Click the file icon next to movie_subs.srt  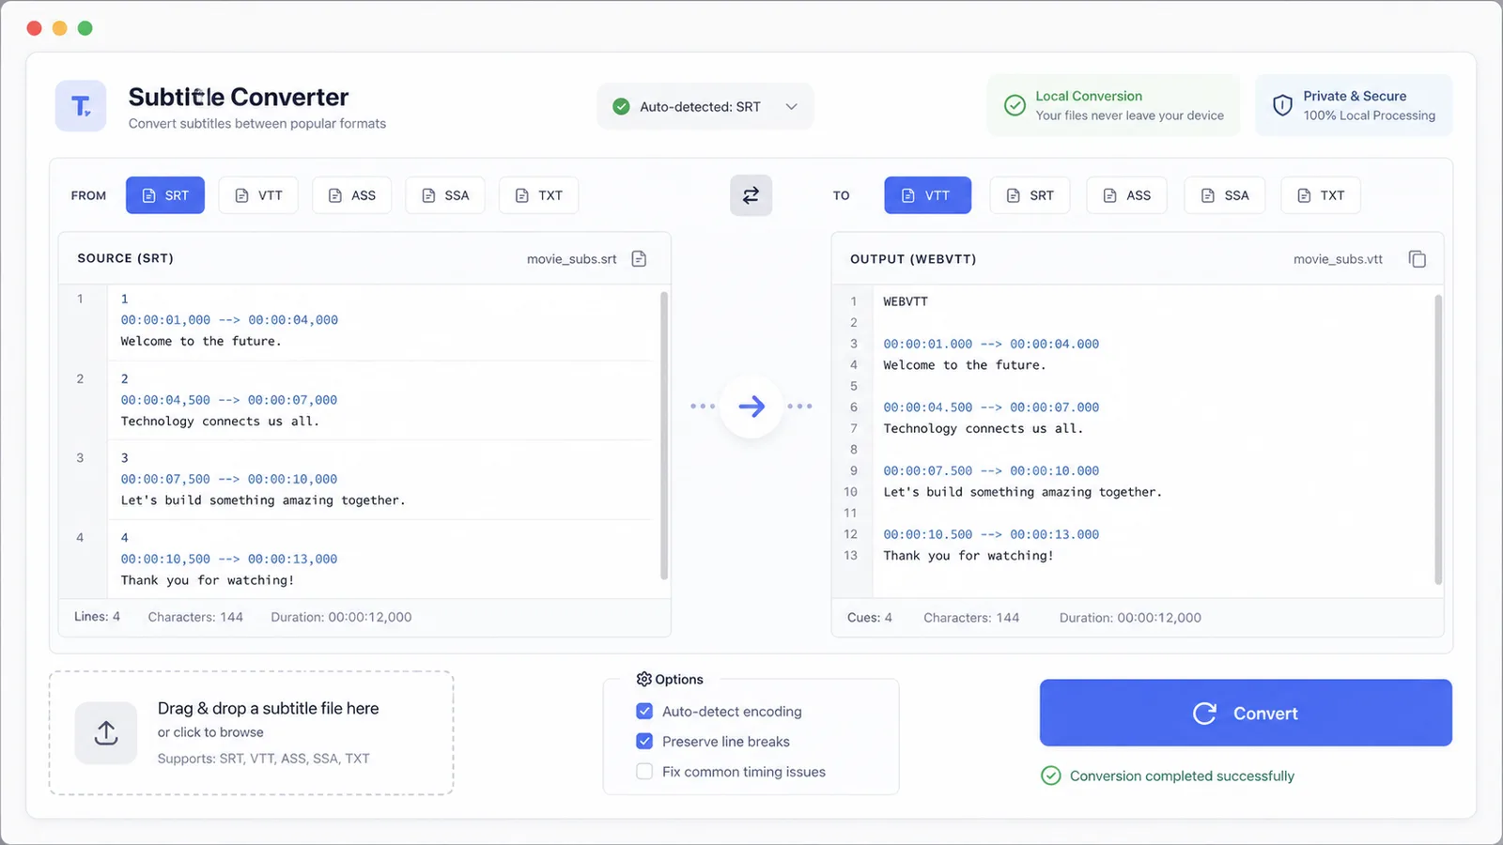click(x=639, y=258)
